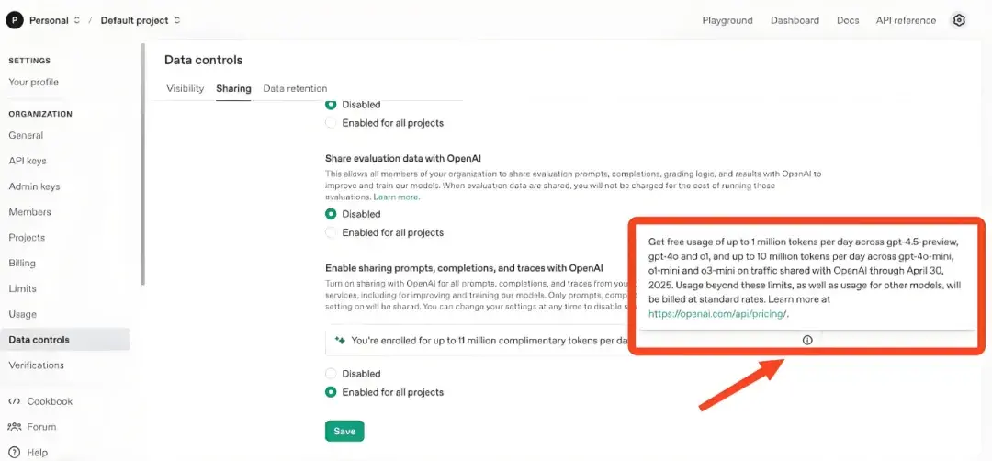Click the Cookbook code icon
992x461 pixels.
[x=14, y=401]
